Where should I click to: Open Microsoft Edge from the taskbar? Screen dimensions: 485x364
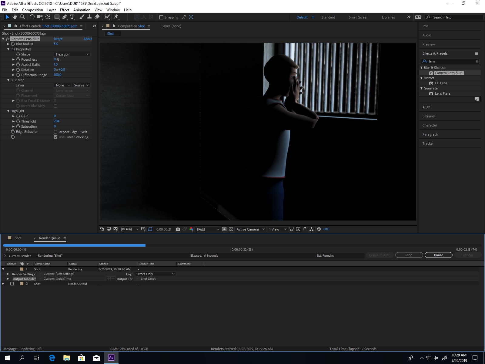[x=52, y=358]
